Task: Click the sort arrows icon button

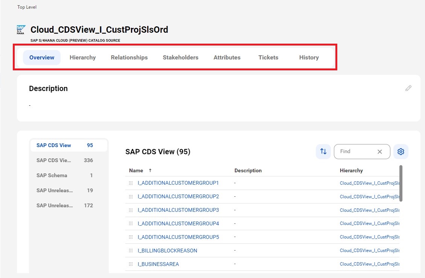Action: 323,152
